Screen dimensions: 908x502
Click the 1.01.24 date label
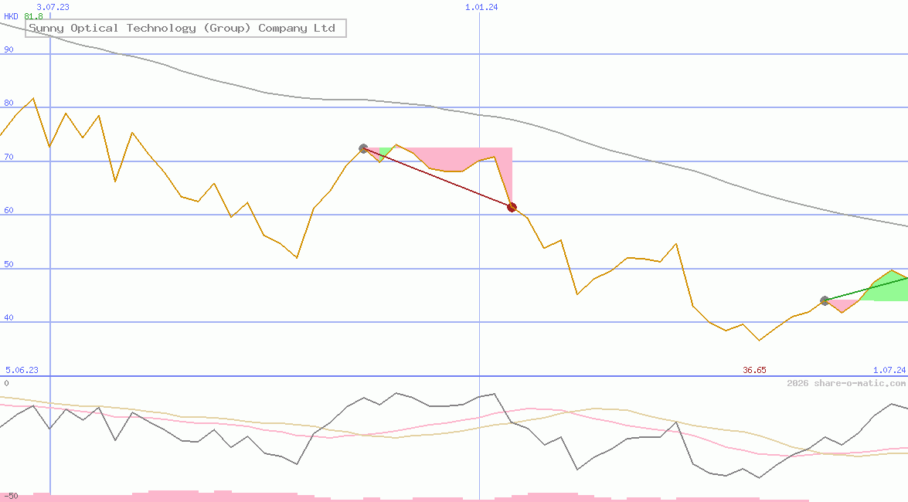(x=481, y=7)
